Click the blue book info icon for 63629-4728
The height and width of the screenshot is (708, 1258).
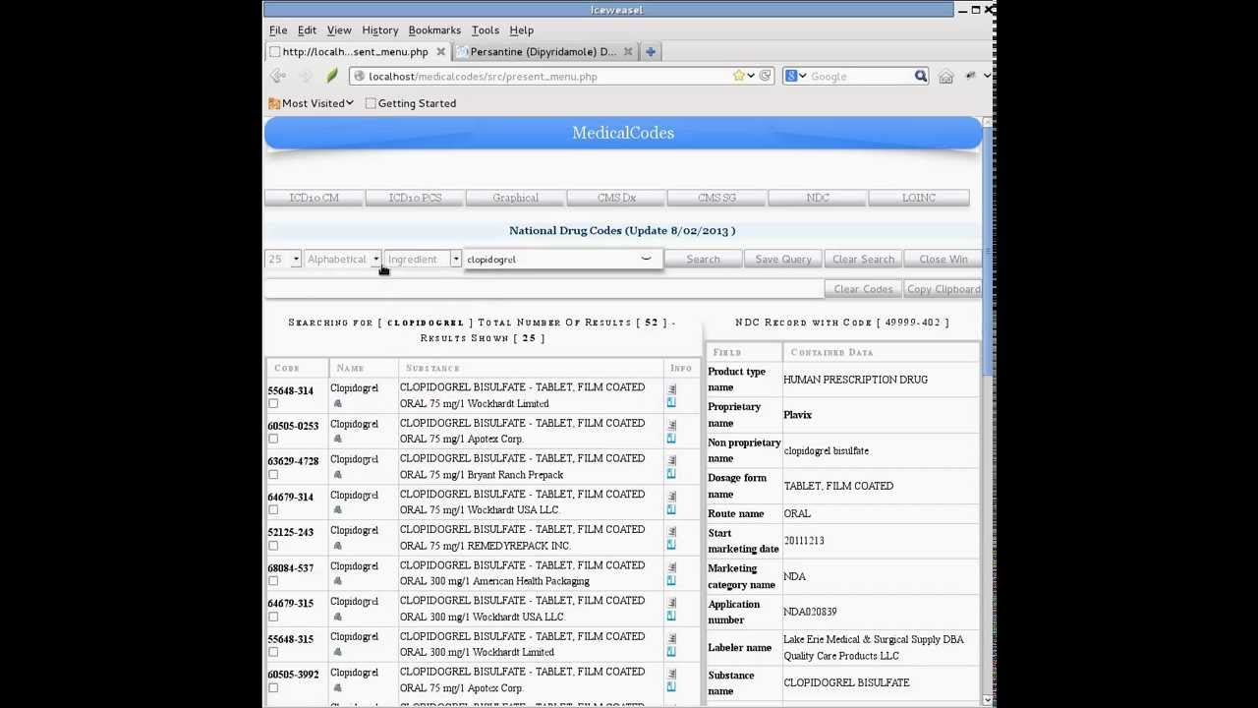(672, 473)
